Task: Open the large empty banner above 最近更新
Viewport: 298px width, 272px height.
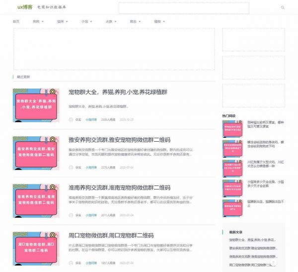Action: pos(114,49)
